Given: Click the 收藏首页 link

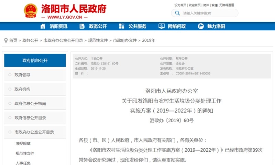Looking at the screenshot, I should click(195, 5).
